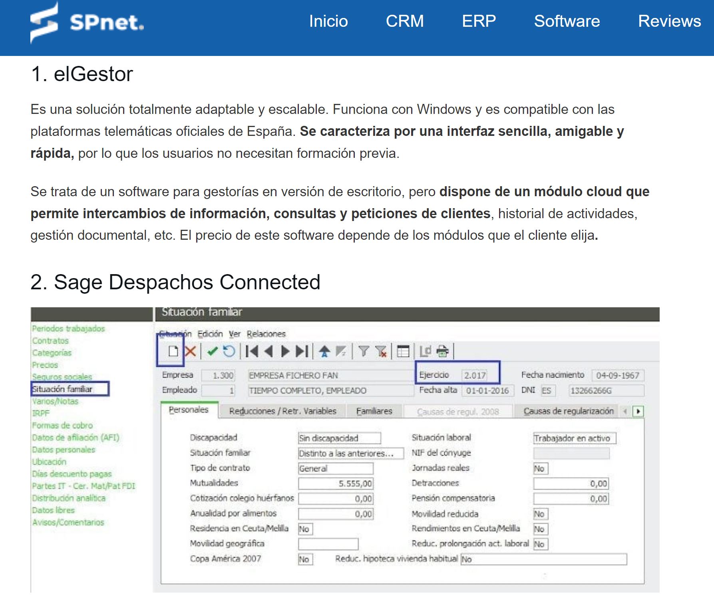714x601 pixels.
Task: Select Distribución analítica in sidebar
Action: 69,498
